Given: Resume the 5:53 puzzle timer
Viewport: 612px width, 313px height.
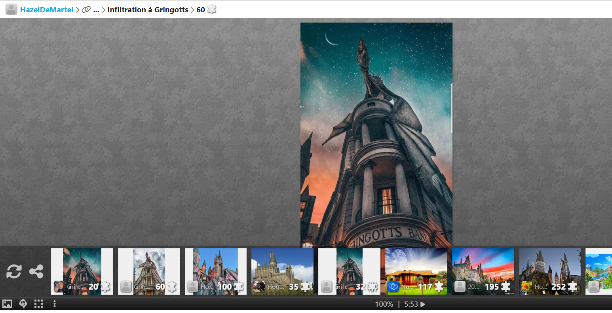Looking at the screenshot, I should coord(414,304).
